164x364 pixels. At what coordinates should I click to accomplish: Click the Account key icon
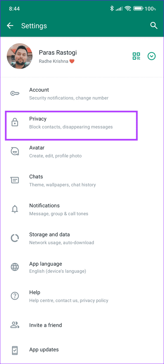[x=15, y=93]
